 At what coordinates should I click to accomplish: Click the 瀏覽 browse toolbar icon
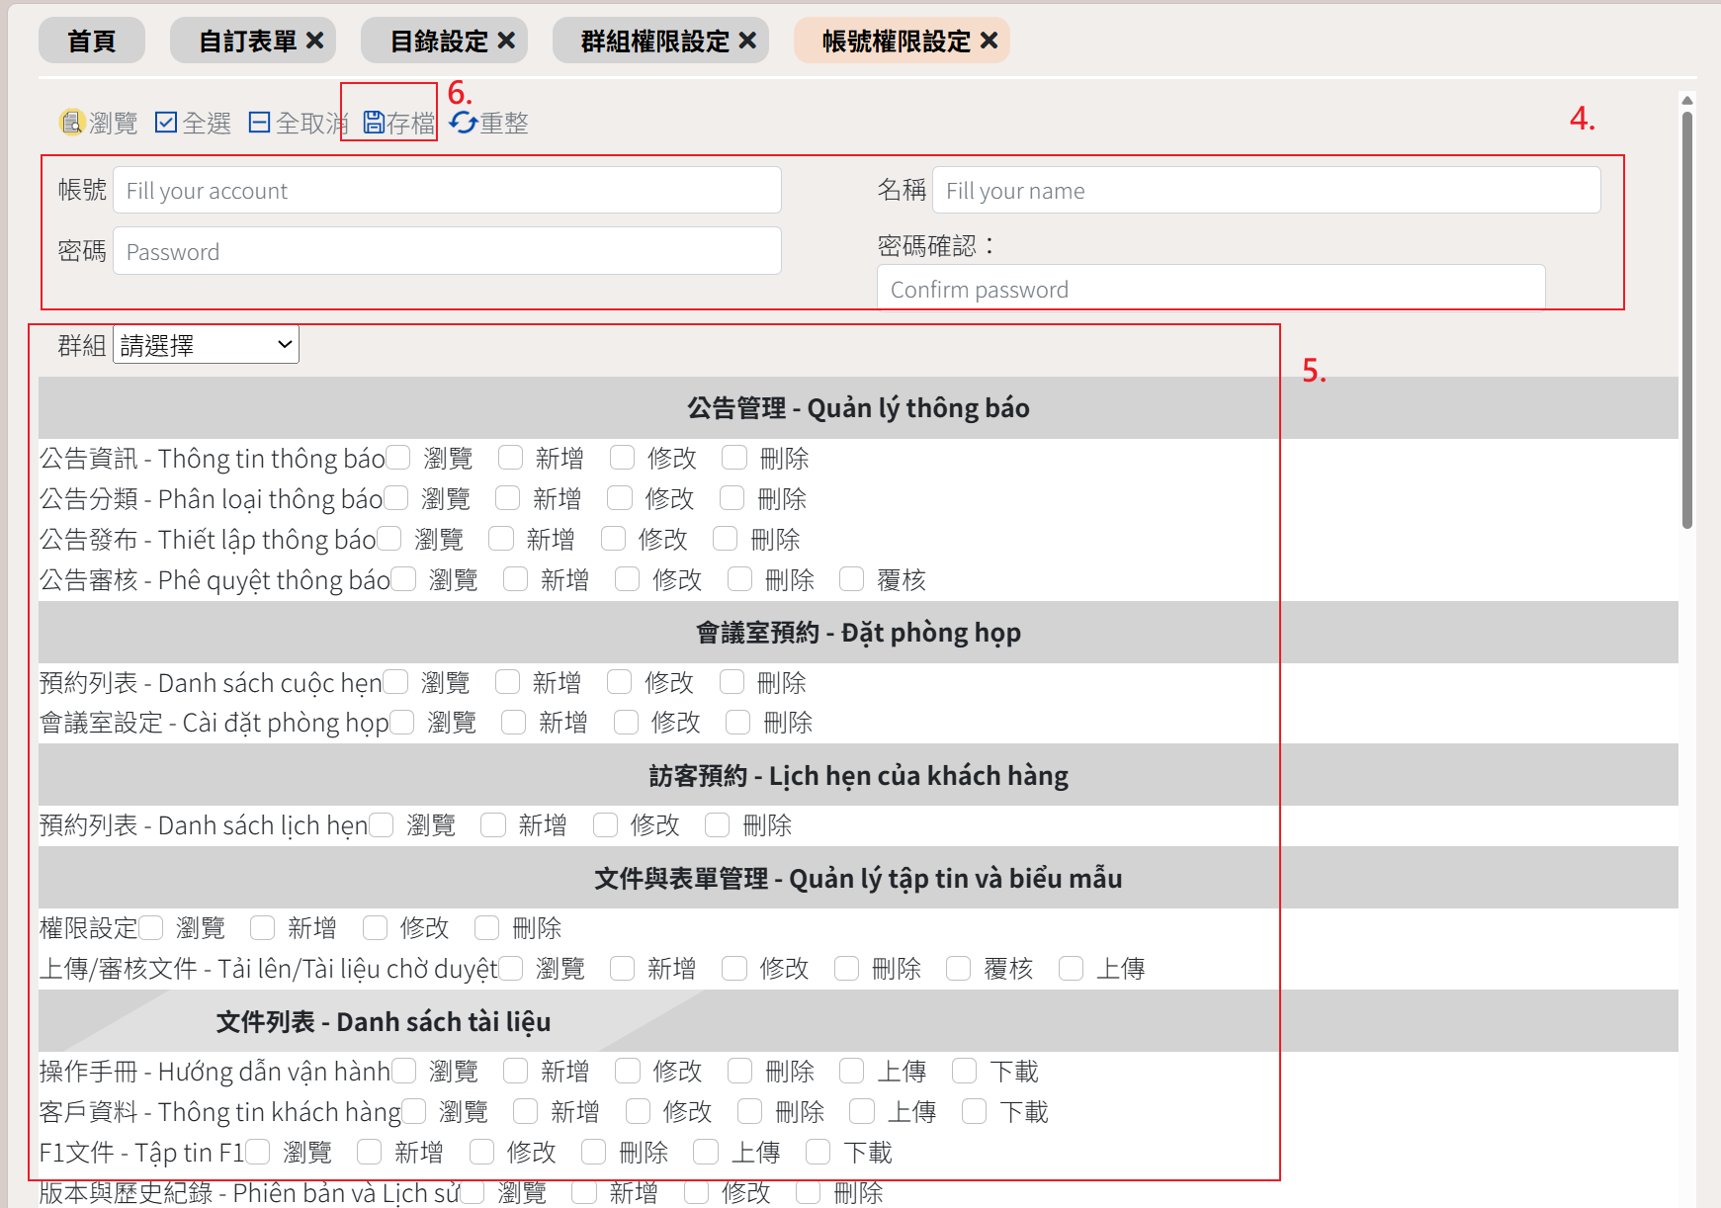click(x=72, y=123)
